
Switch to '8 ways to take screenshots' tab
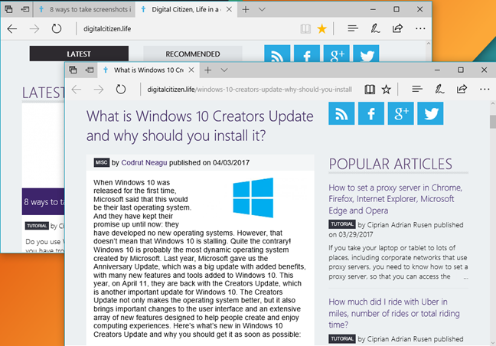coord(84,9)
